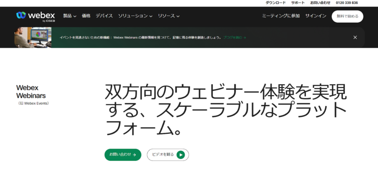Go to the 価格 page
The height and width of the screenshot is (174, 378).
[86, 16]
